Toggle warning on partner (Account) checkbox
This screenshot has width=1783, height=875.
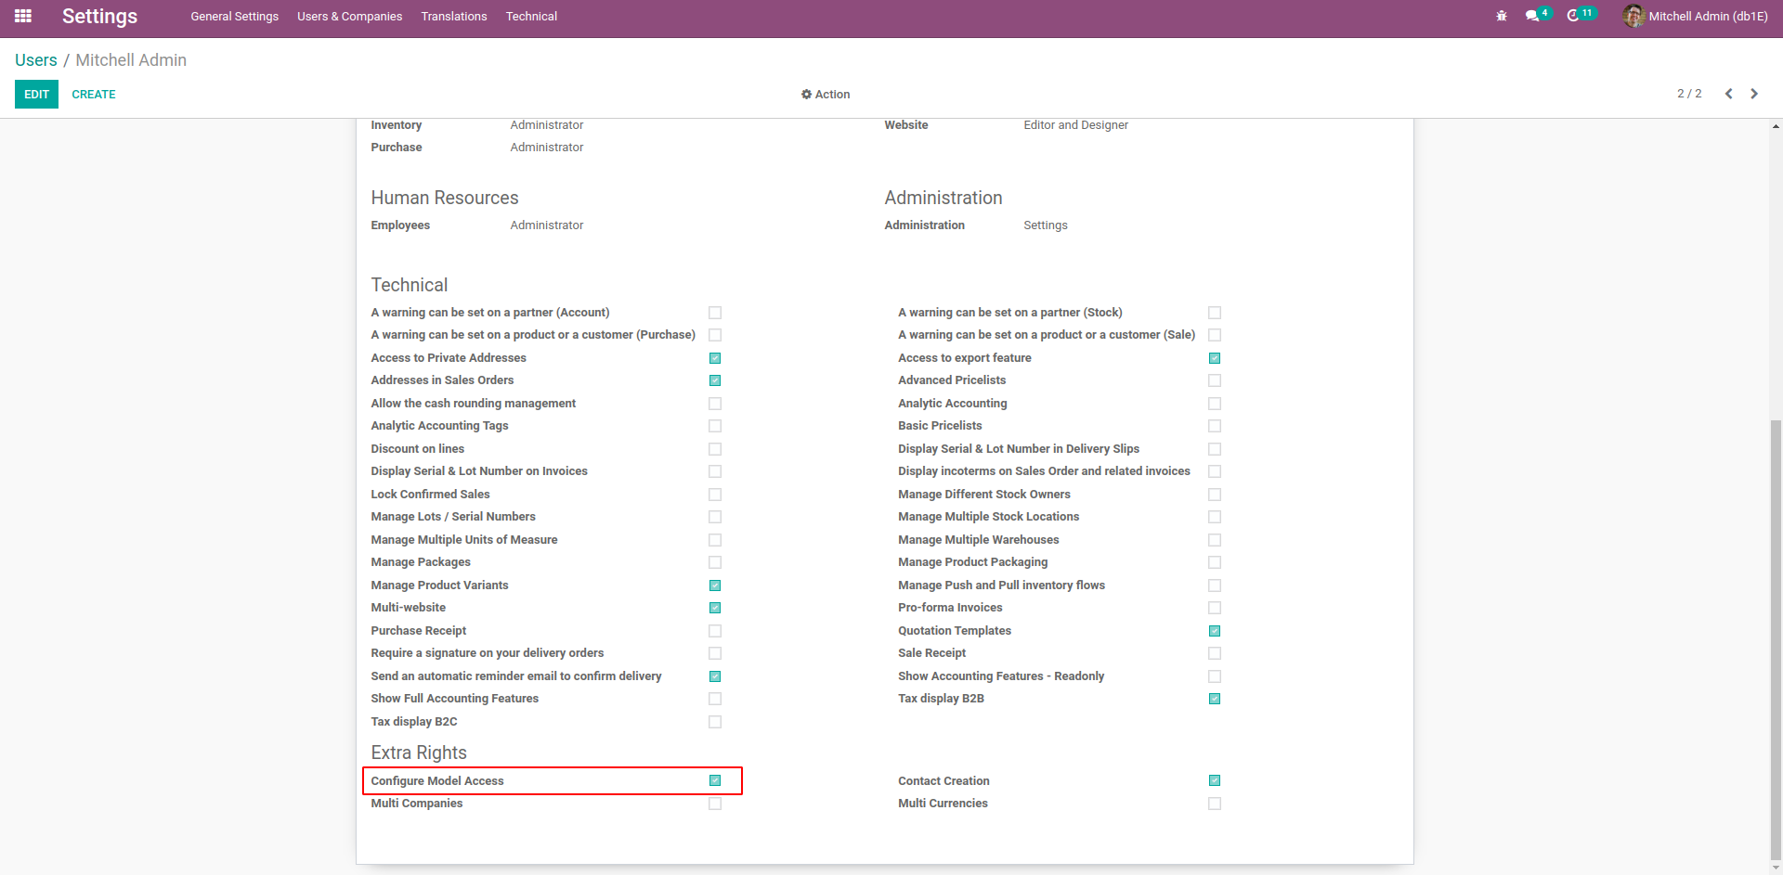pos(715,313)
